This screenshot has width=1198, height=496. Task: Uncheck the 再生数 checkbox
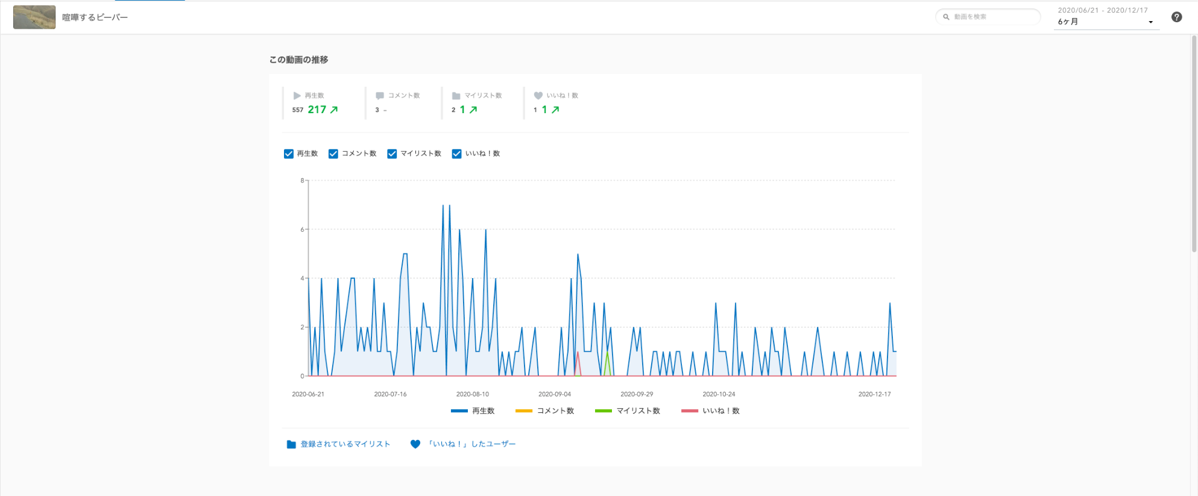pyautogui.click(x=289, y=154)
